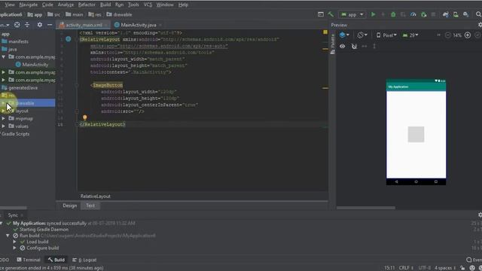Open the Palette side tab in Preview
The image size is (482, 271).
pyautogui.click(x=333, y=44)
